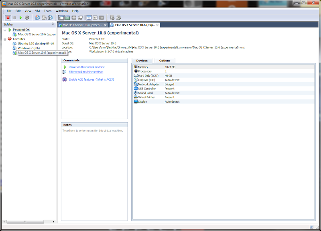Viewport: 321px width, 231px height.
Task: Select Windows 7 (x86) in Favorites
Action: [x=28, y=48]
